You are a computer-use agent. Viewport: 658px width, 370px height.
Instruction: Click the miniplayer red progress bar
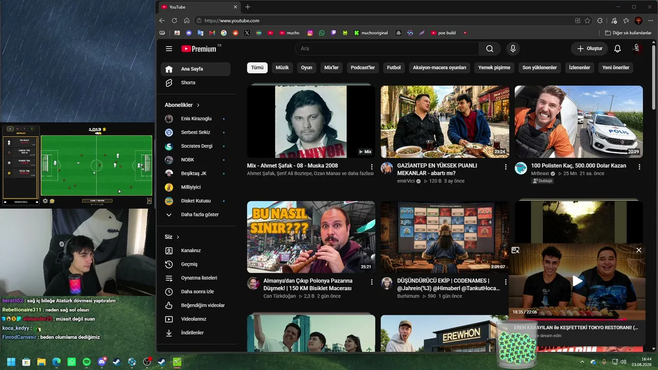[x=577, y=319]
